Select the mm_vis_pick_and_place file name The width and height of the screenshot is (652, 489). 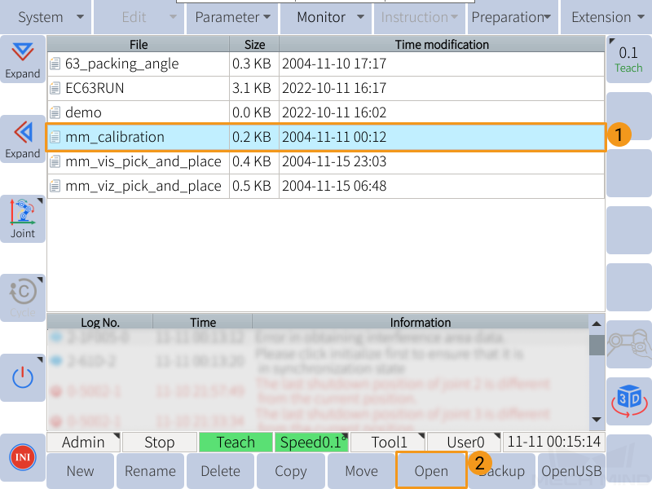pyautogui.click(x=143, y=161)
